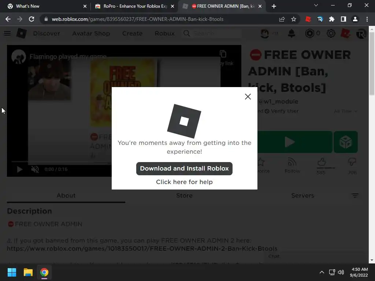Open the network tray icon
This screenshot has height=281, width=375.
click(332, 272)
